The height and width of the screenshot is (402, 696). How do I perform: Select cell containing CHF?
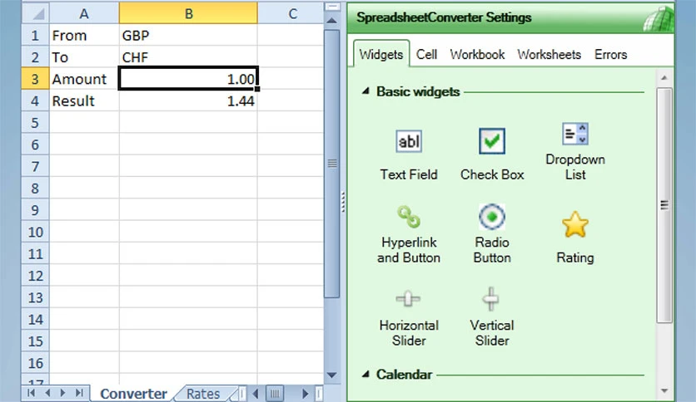(x=188, y=57)
